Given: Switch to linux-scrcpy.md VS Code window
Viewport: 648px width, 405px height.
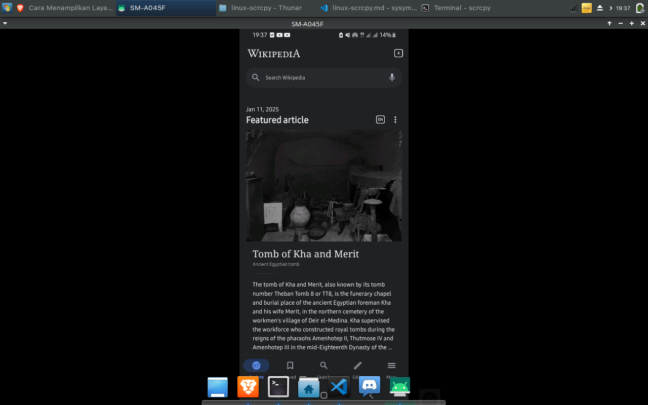Looking at the screenshot, I should click(x=369, y=8).
